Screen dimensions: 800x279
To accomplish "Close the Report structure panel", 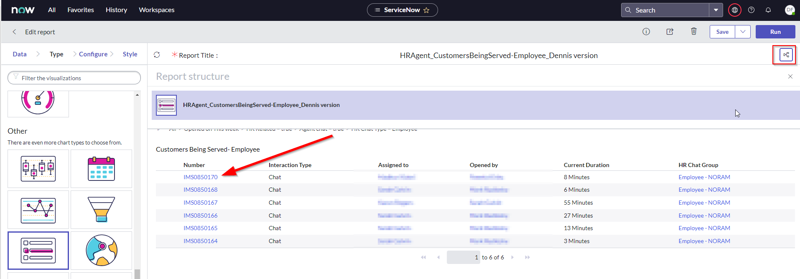I will pos(790,76).
